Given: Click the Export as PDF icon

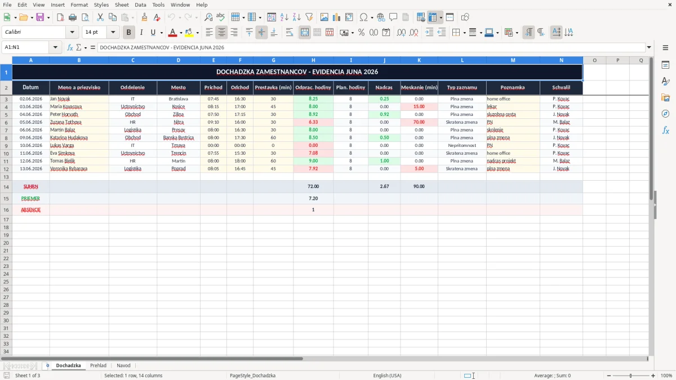Looking at the screenshot, I should (x=60, y=17).
